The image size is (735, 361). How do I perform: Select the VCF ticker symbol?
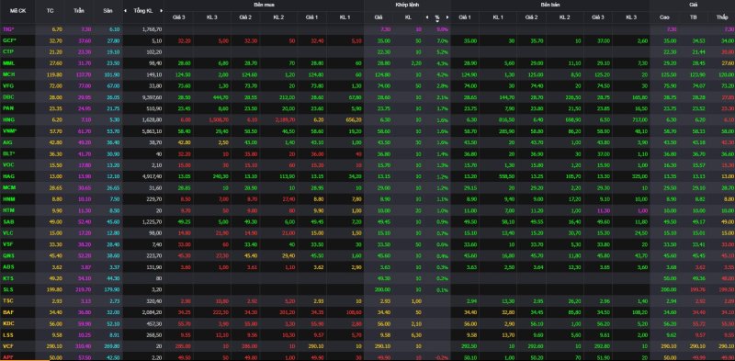point(7,346)
